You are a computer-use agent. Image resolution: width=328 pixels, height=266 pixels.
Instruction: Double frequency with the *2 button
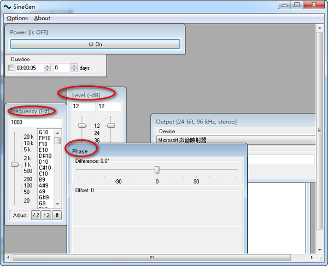(46, 215)
